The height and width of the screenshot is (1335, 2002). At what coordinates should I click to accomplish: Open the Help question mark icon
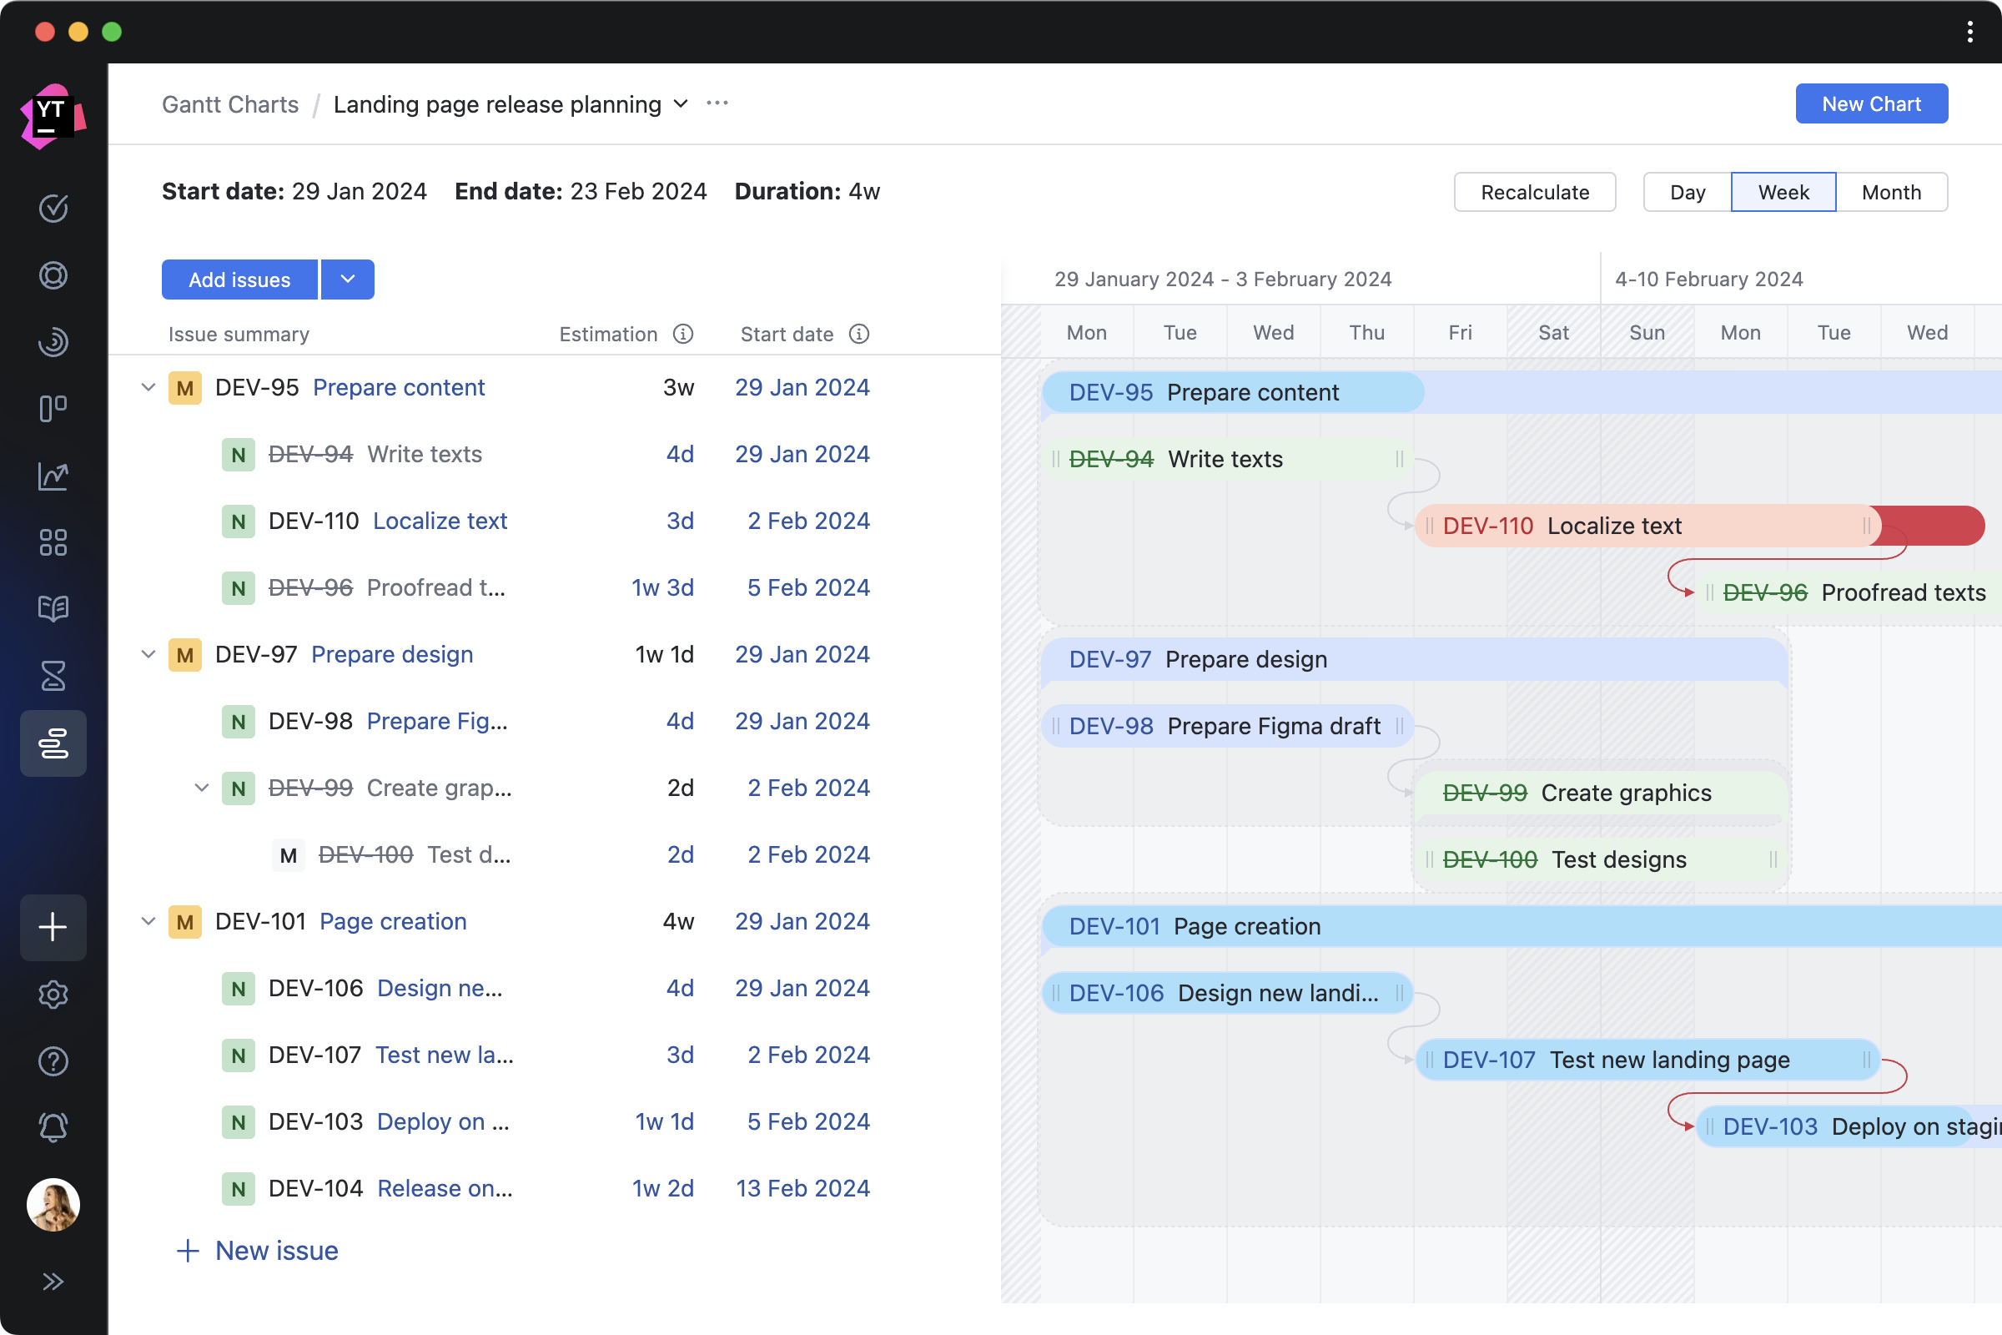pos(53,1060)
